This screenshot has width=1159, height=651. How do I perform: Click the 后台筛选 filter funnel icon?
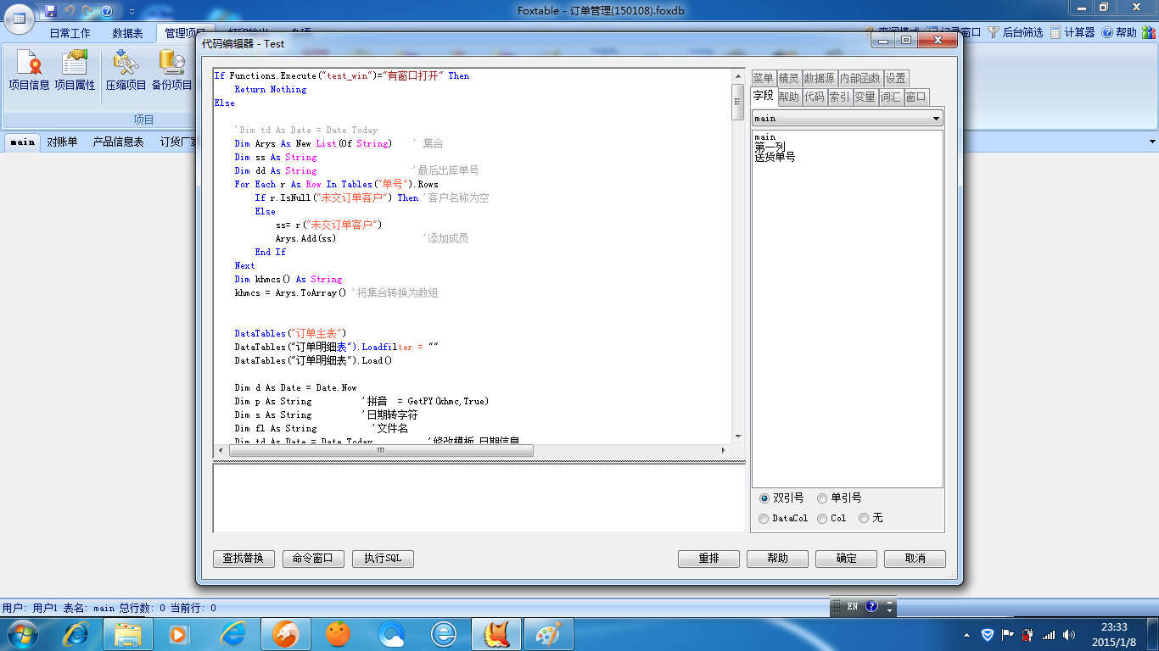pos(994,32)
